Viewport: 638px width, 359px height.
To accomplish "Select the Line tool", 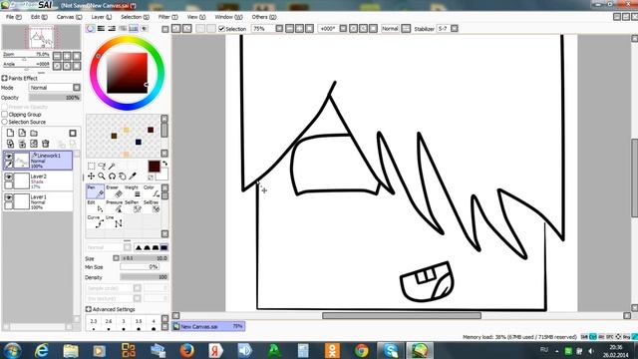I will click(x=114, y=221).
